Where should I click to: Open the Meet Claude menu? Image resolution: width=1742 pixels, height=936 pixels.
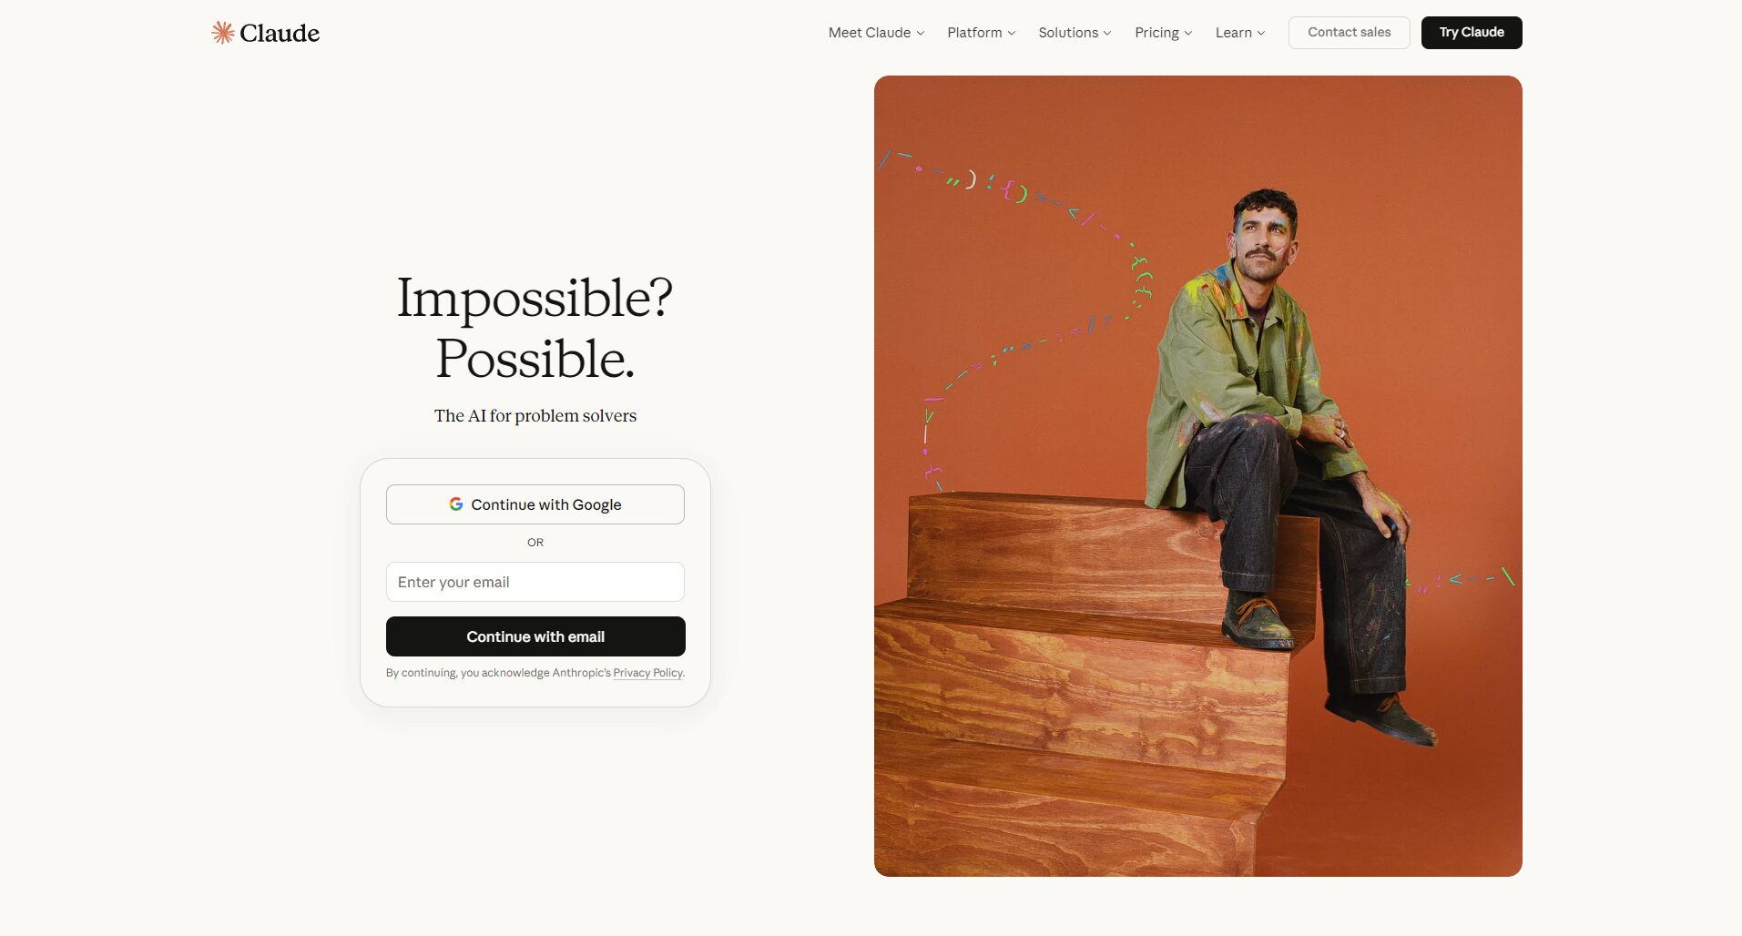pyautogui.click(x=876, y=33)
